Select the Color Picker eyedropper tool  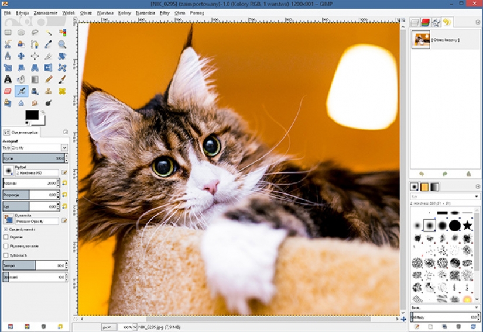coord(48,44)
